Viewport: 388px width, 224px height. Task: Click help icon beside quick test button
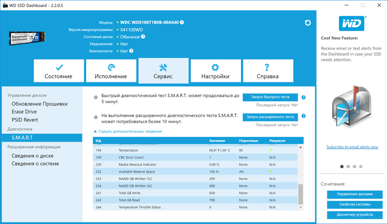click(x=304, y=97)
